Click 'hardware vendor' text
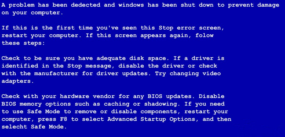 [x=87, y=96]
